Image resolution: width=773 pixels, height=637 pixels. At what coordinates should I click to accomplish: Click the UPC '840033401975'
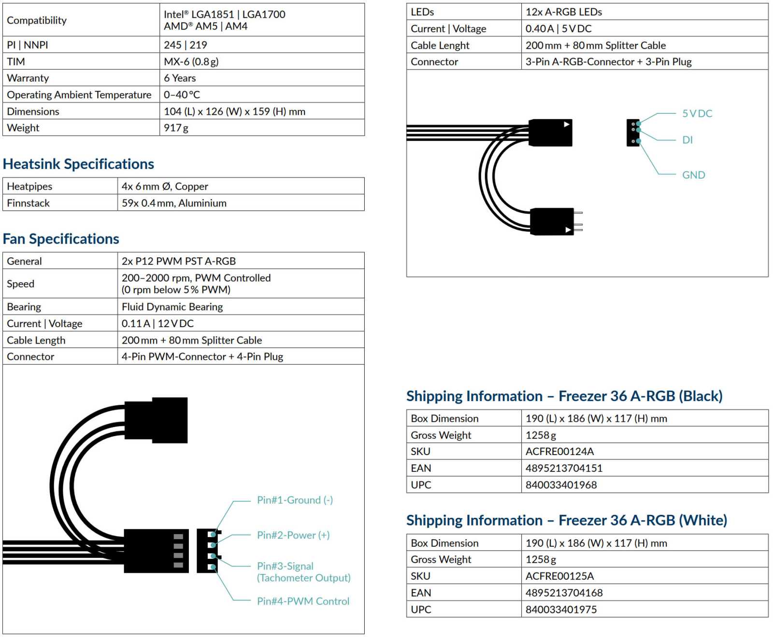[x=561, y=609]
